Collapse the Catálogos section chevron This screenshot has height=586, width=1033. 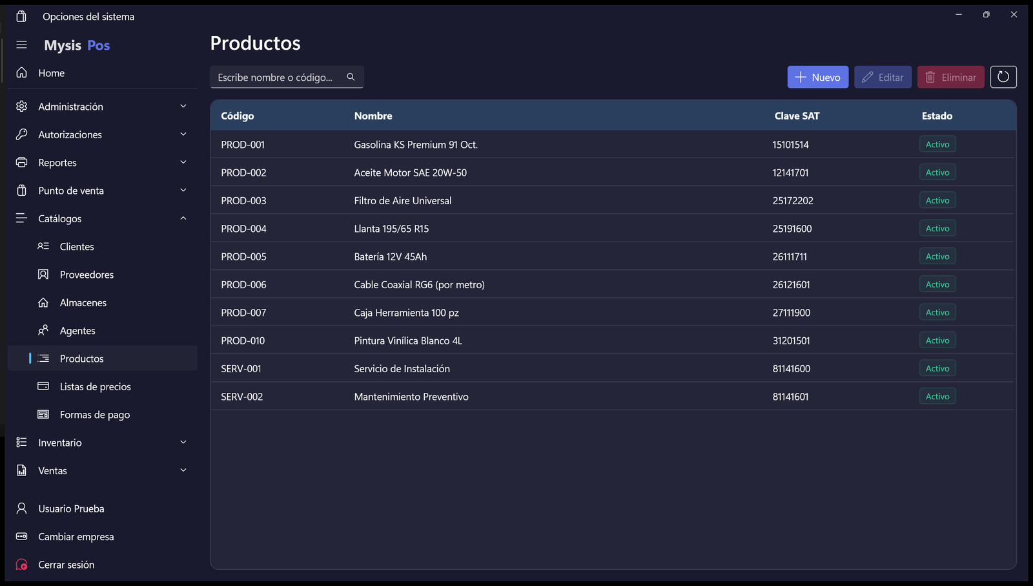coord(183,218)
